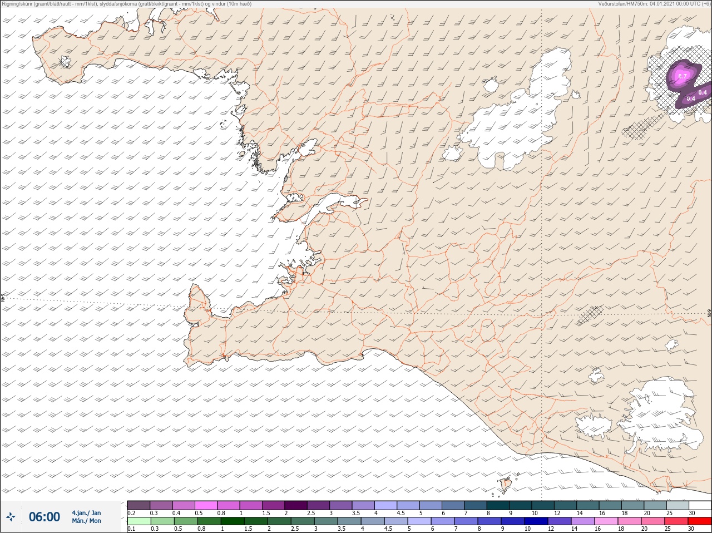Select the pink 16 swatch, lower legend row
The width and height of the screenshot is (712, 533).
(x=606, y=521)
